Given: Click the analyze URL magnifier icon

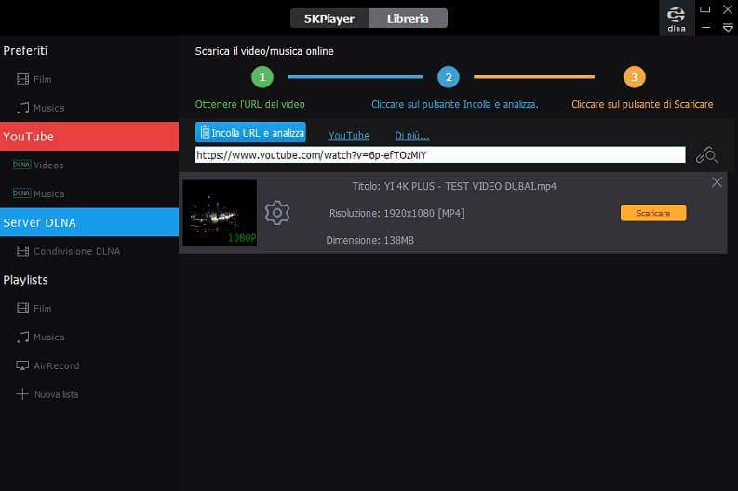Looking at the screenshot, I should pyautogui.click(x=706, y=154).
